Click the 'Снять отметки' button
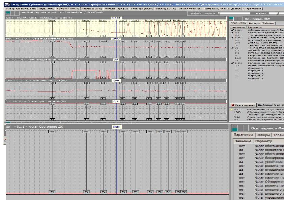 [244, 105]
